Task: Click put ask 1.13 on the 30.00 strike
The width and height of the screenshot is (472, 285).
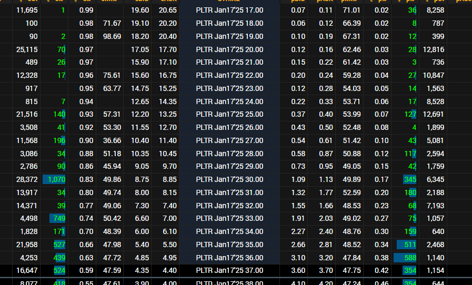Action: (x=326, y=180)
